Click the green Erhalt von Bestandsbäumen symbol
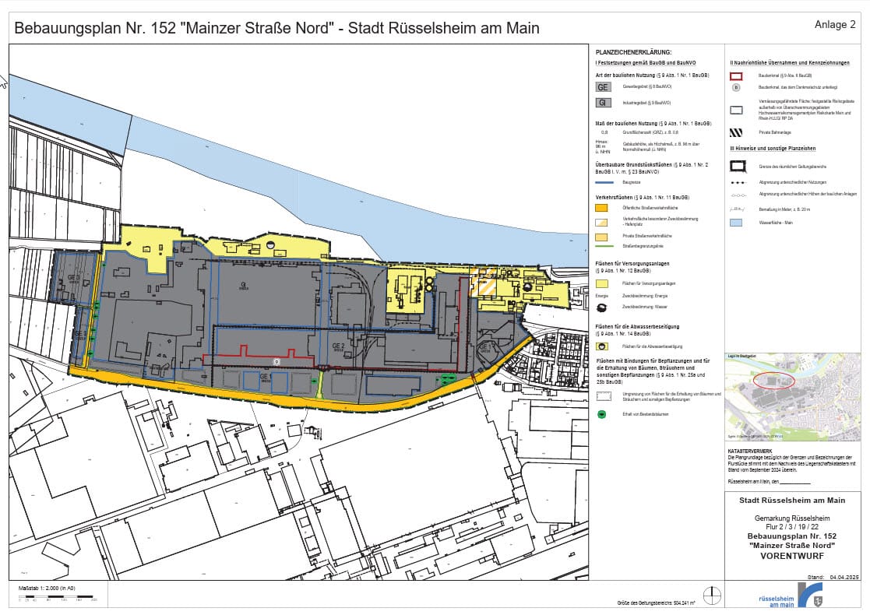Screen dimensions: 870x615 point(602,414)
